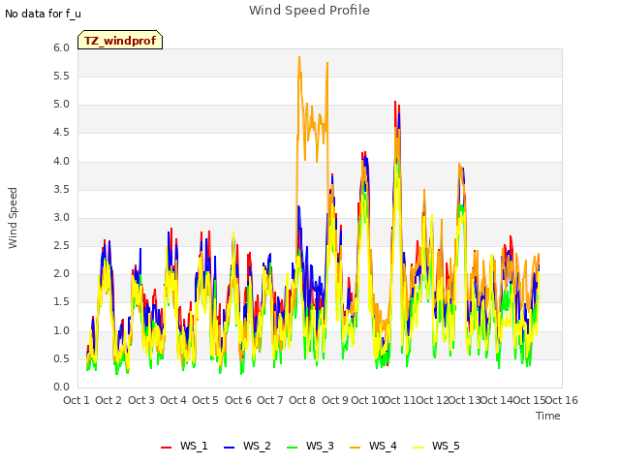Viewport: 620px width, 465px height.
Task: Click the 'No data for f_u' message
Action: (43, 14)
